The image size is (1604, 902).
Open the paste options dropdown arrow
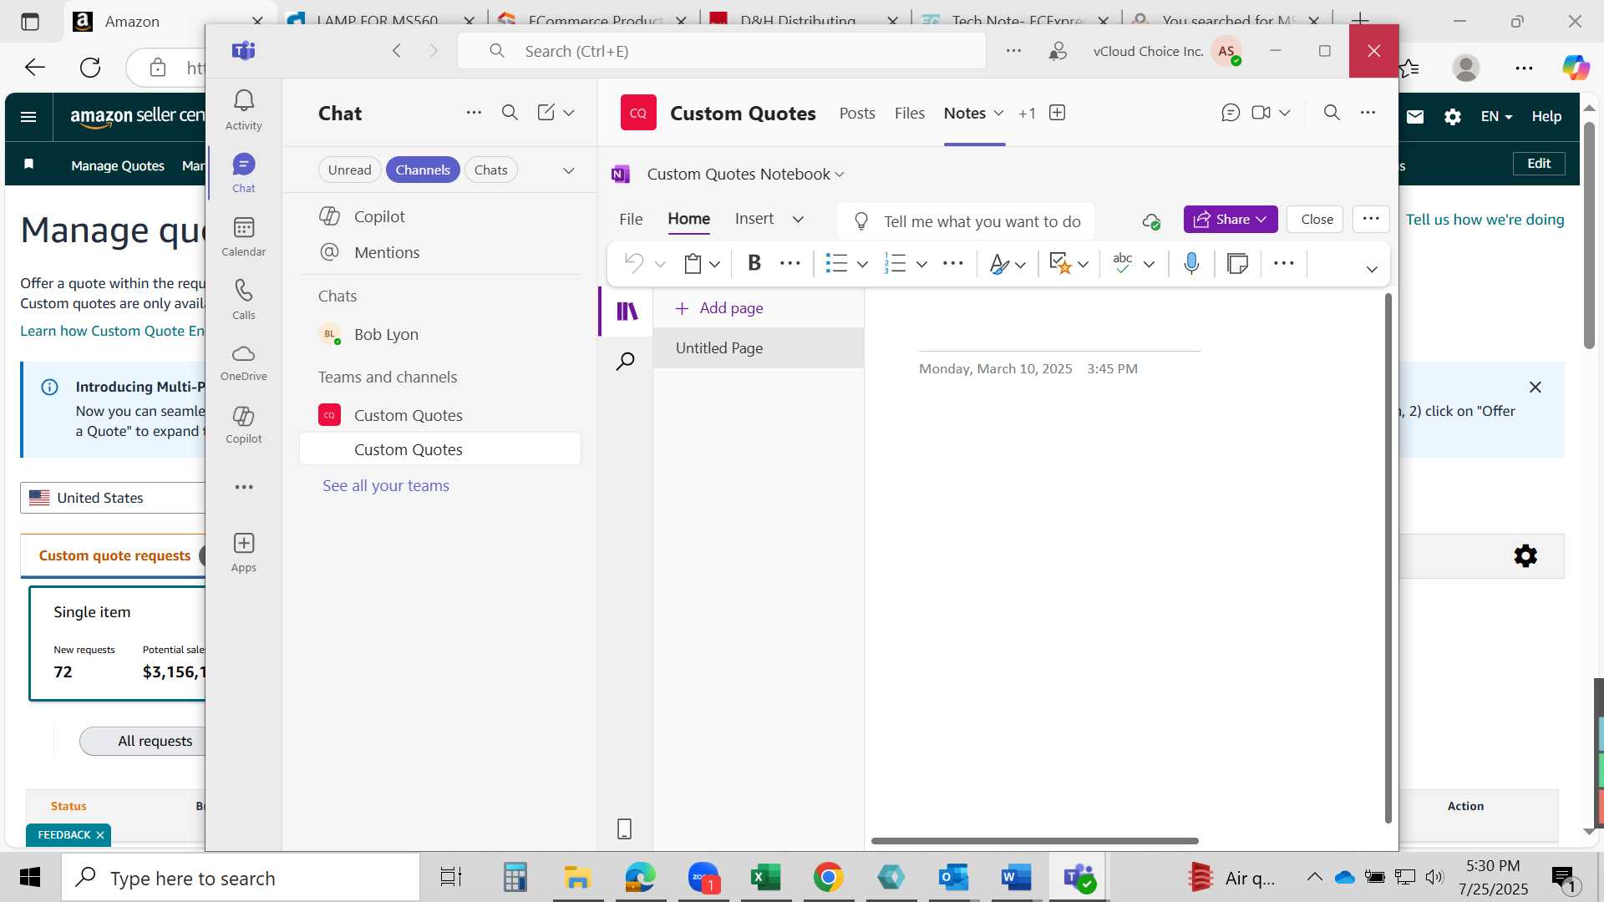[x=714, y=265]
